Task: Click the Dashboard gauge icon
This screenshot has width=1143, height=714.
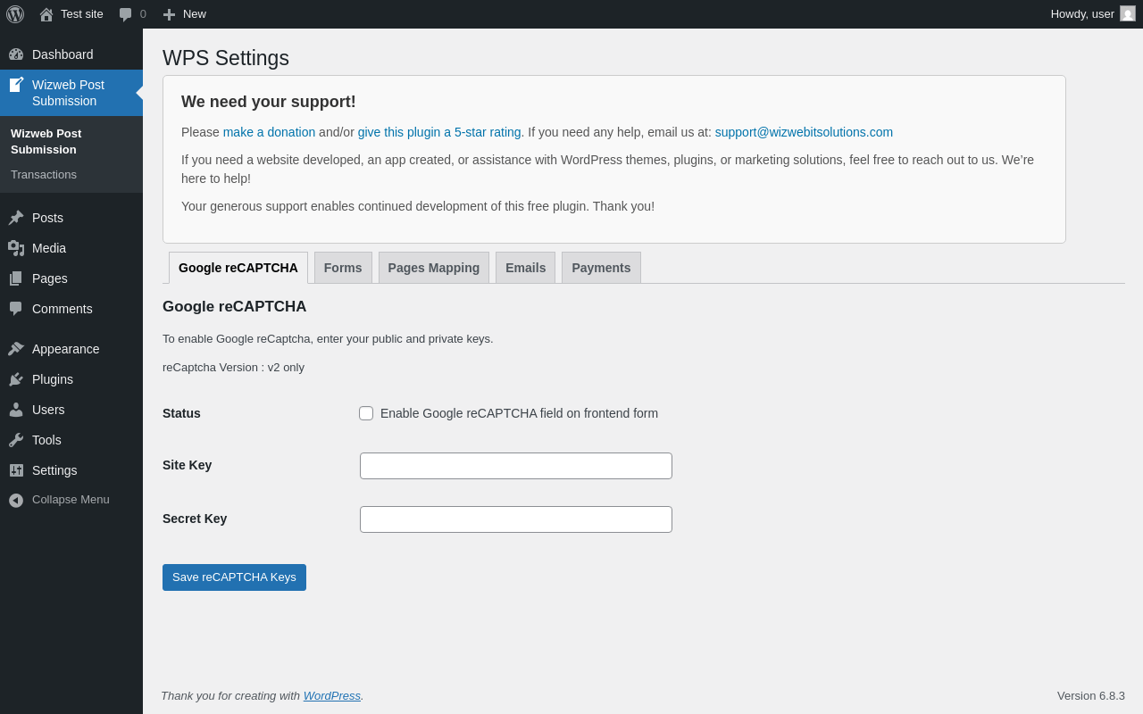Action: (16, 54)
